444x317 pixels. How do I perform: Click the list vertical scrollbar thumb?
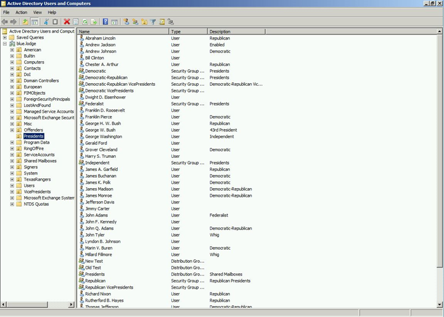(x=440, y=150)
